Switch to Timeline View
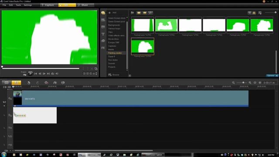The width and height of the screenshot is (279, 157). pyautogui.click(x=16, y=82)
